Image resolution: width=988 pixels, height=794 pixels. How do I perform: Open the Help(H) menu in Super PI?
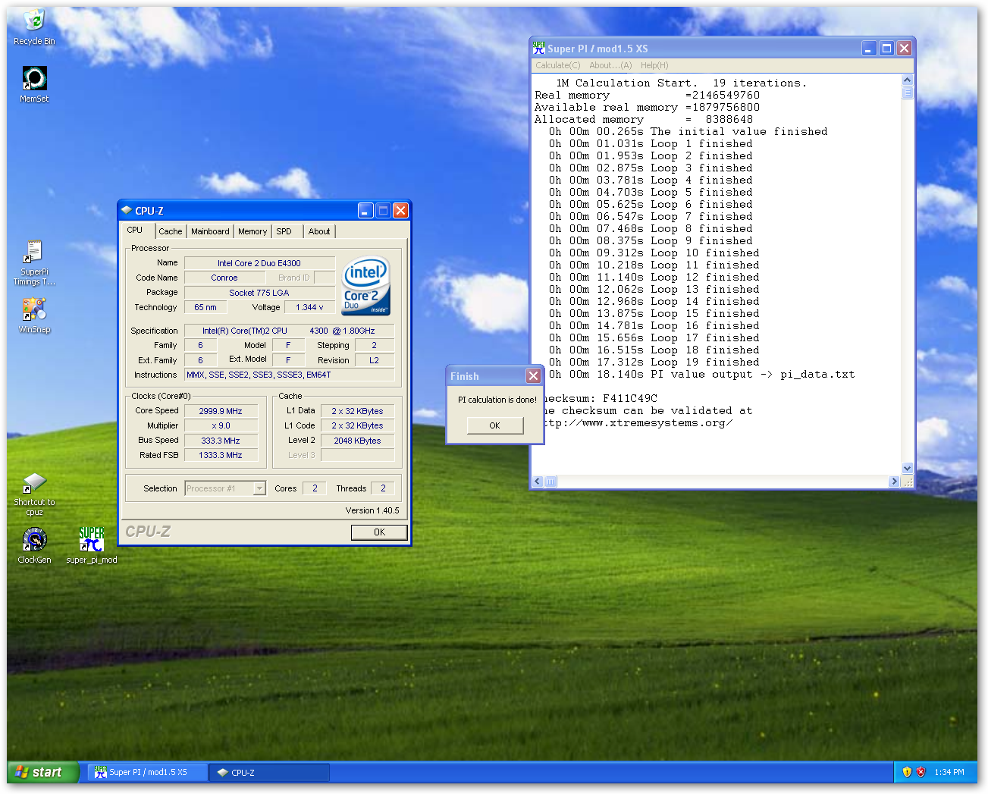click(x=654, y=65)
